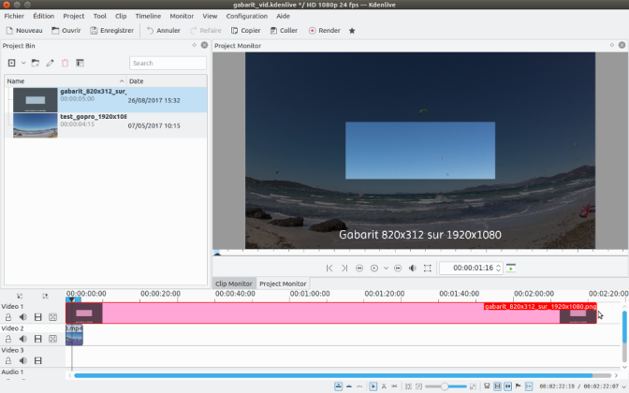Click the Copier toolbar button
Viewport: 629px width, 393px height.
click(245, 31)
